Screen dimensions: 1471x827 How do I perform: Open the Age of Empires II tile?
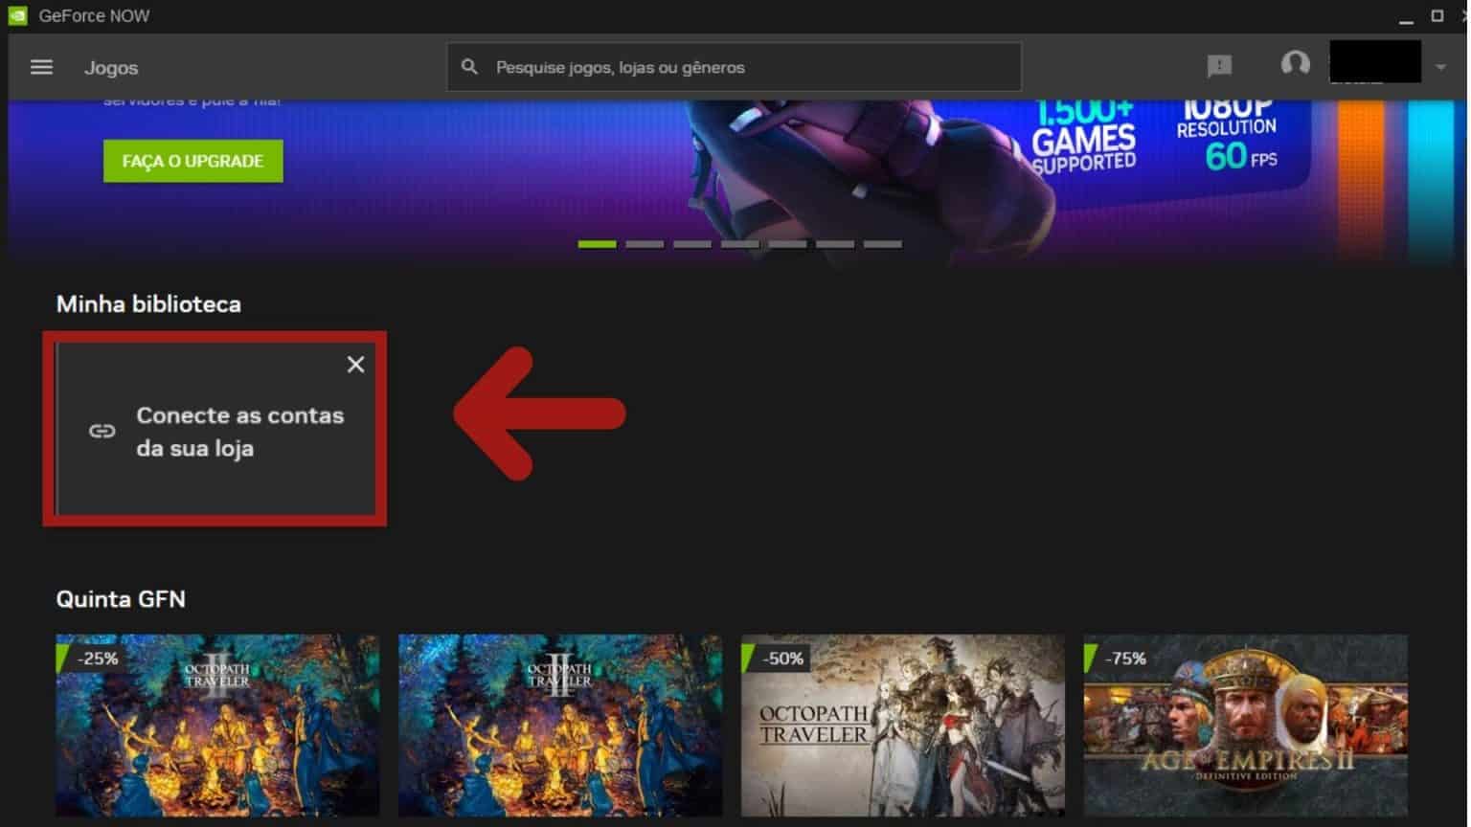click(x=1246, y=725)
